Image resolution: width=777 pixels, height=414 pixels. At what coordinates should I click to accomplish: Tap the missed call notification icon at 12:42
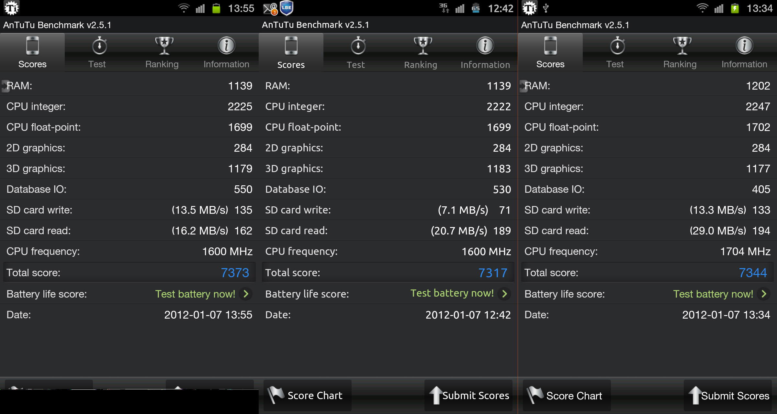pos(270,9)
